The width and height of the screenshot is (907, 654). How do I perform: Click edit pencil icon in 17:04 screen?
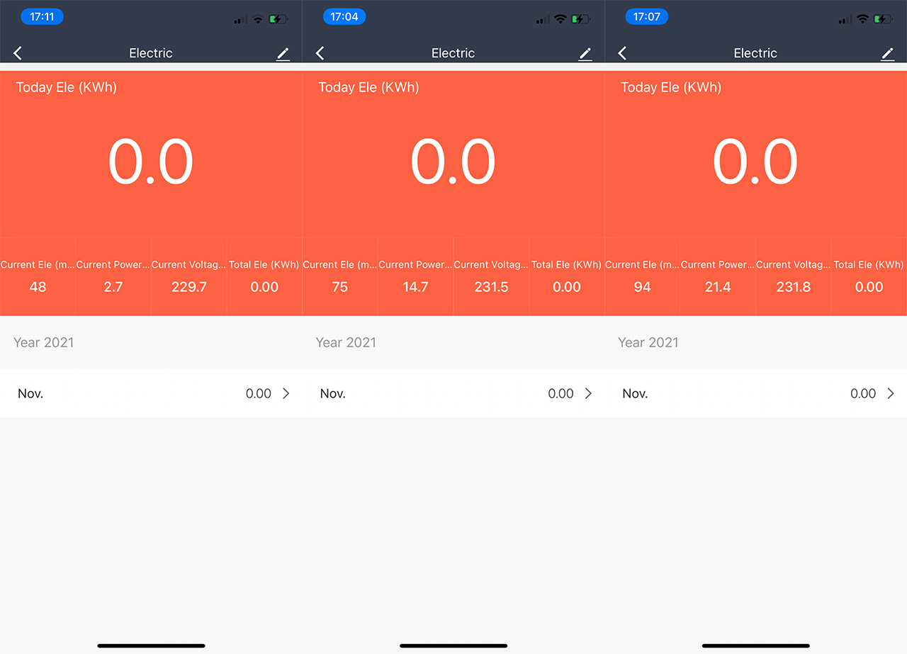(585, 54)
